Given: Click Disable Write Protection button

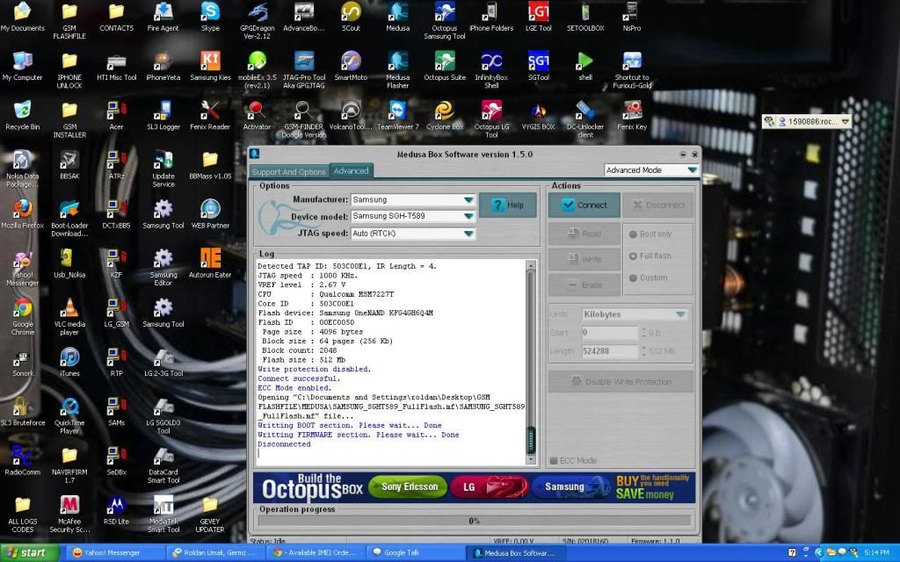Looking at the screenshot, I should coord(621,382).
